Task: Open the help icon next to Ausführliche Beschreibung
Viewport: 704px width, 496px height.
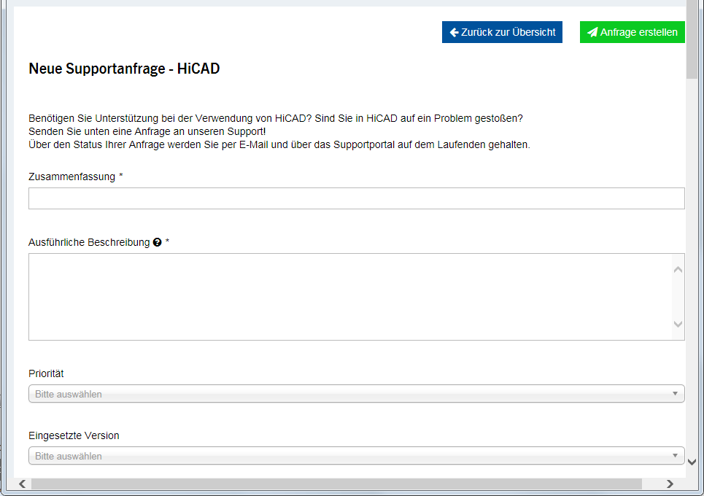Action: click(x=157, y=242)
